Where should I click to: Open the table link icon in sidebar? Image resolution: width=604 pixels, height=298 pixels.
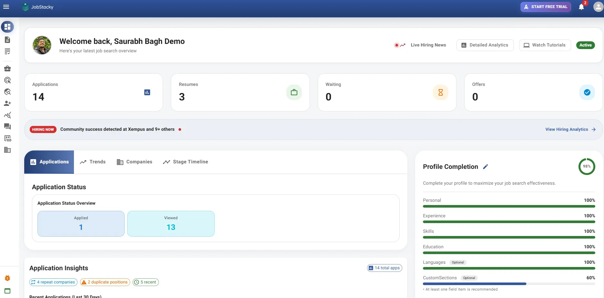(x=7, y=138)
